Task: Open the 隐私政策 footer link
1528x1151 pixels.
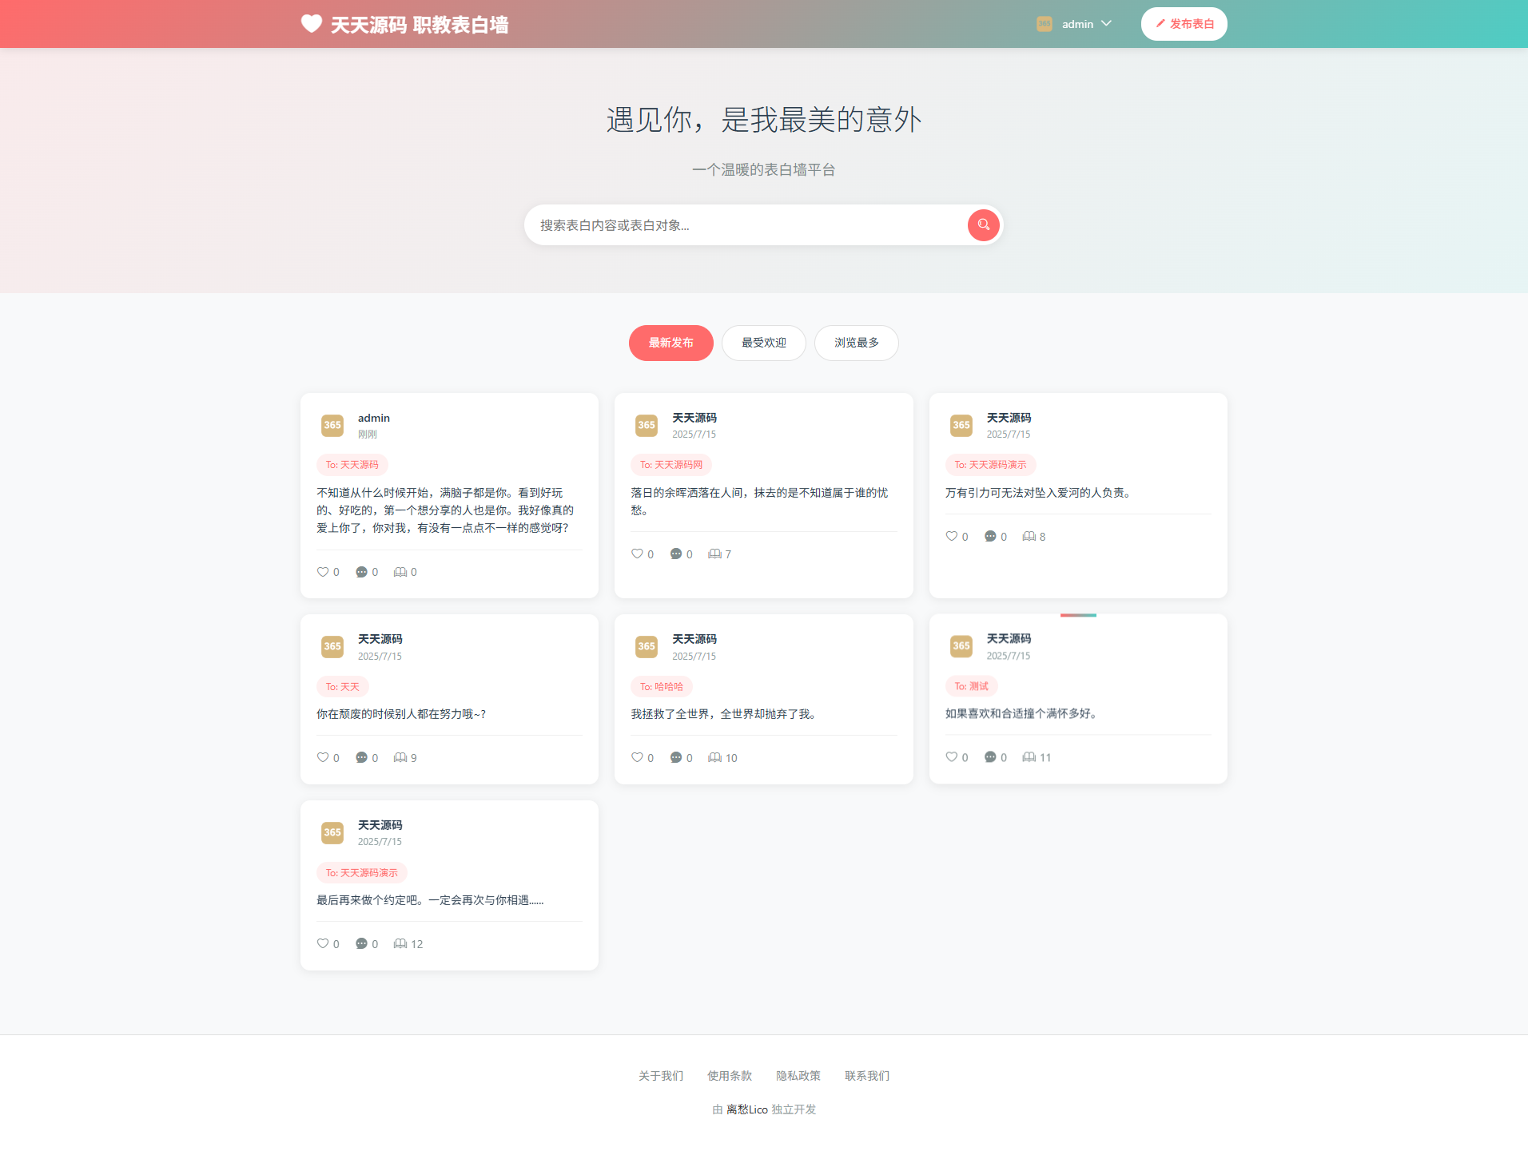Action: [797, 1076]
